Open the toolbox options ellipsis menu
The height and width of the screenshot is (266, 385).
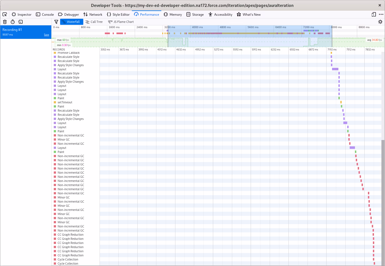click(381, 14)
